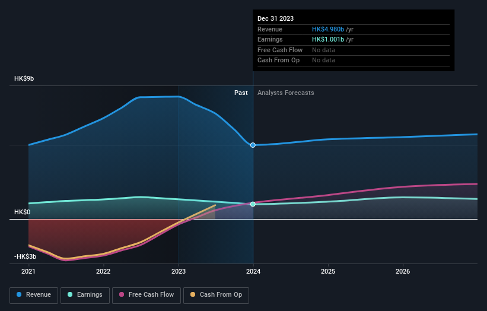487x311 pixels.
Task: Click the Dec 31 2023 tooltip date
Action: click(x=275, y=18)
